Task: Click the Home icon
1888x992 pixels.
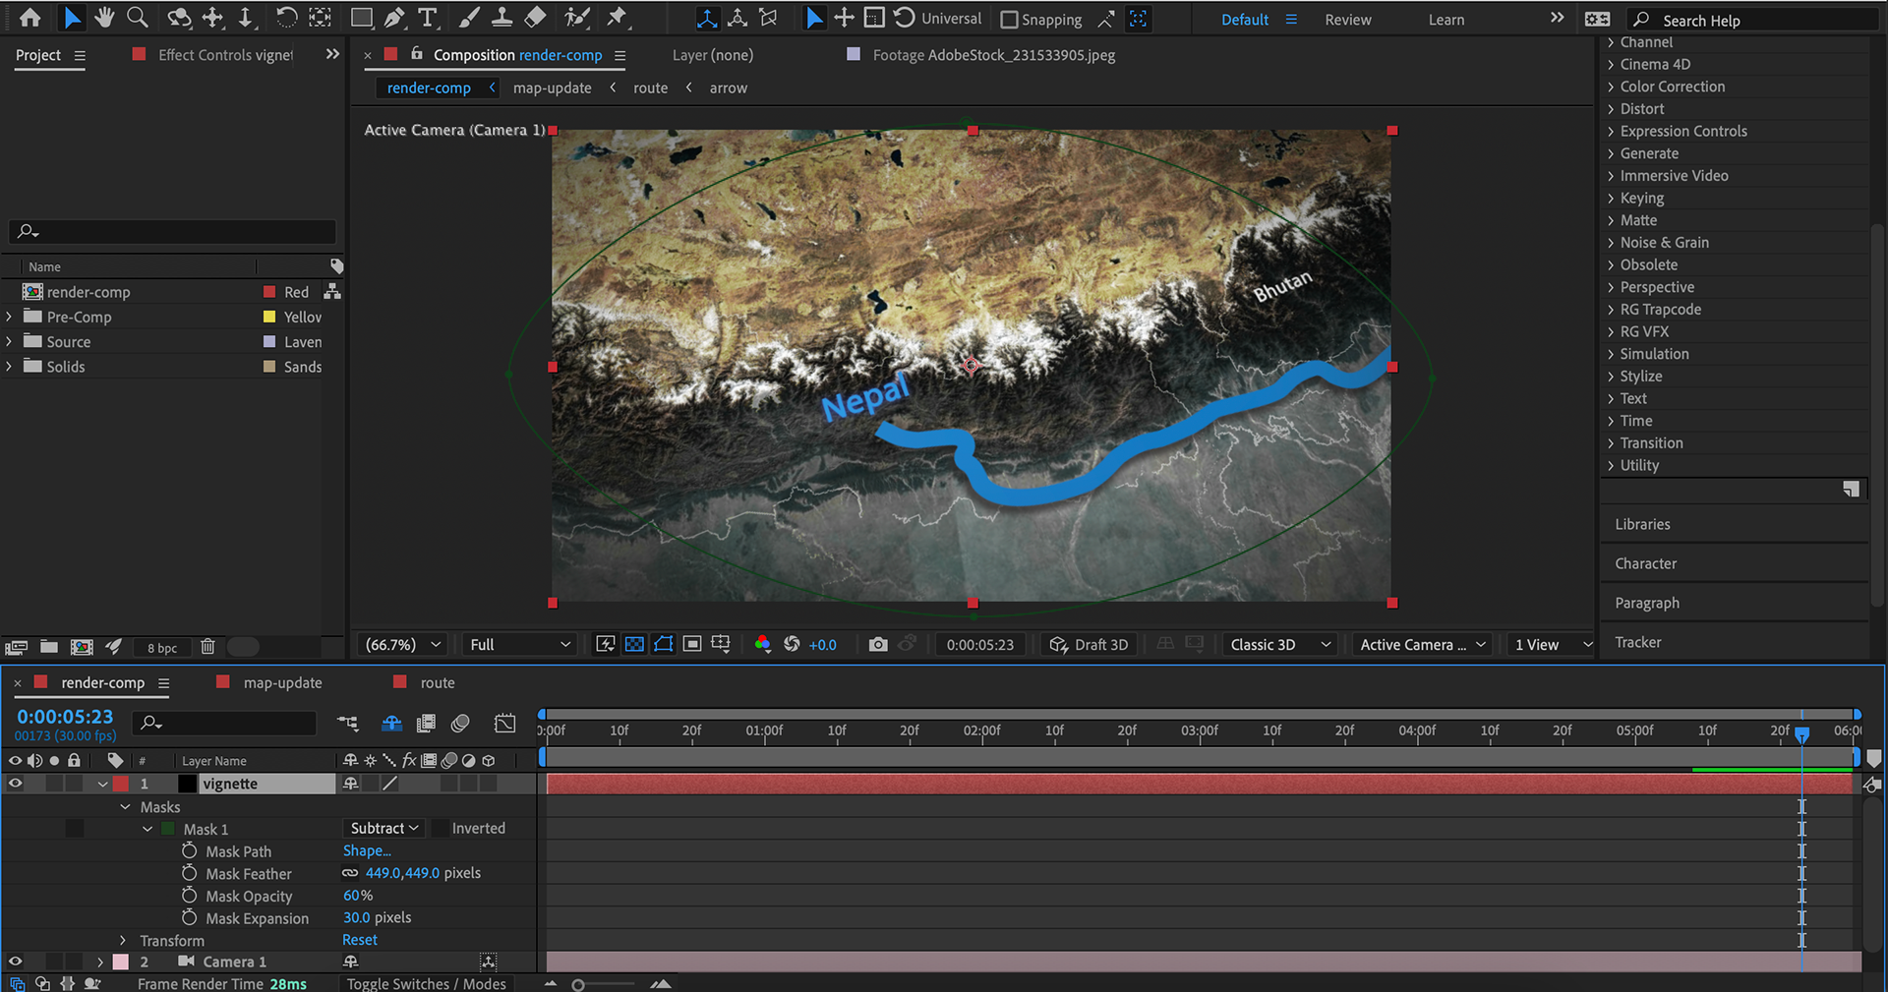Action: [x=30, y=18]
